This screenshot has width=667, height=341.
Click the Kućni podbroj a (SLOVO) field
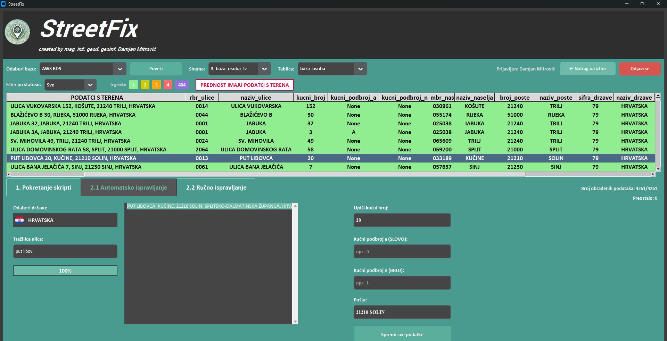tap(402, 251)
